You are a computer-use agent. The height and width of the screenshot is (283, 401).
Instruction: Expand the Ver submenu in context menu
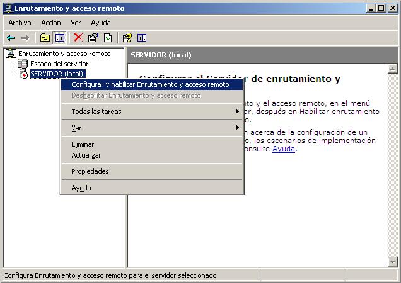[x=76, y=128]
